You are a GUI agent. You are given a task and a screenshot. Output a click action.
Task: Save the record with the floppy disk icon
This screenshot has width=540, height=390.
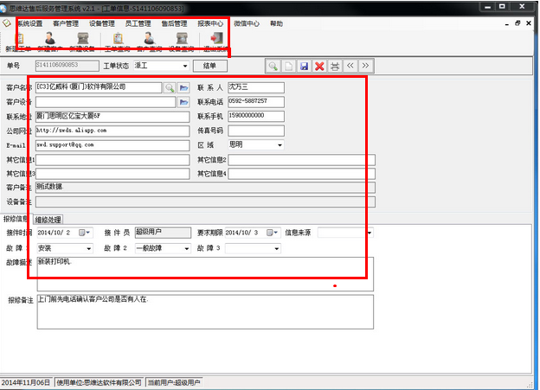[x=304, y=66]
